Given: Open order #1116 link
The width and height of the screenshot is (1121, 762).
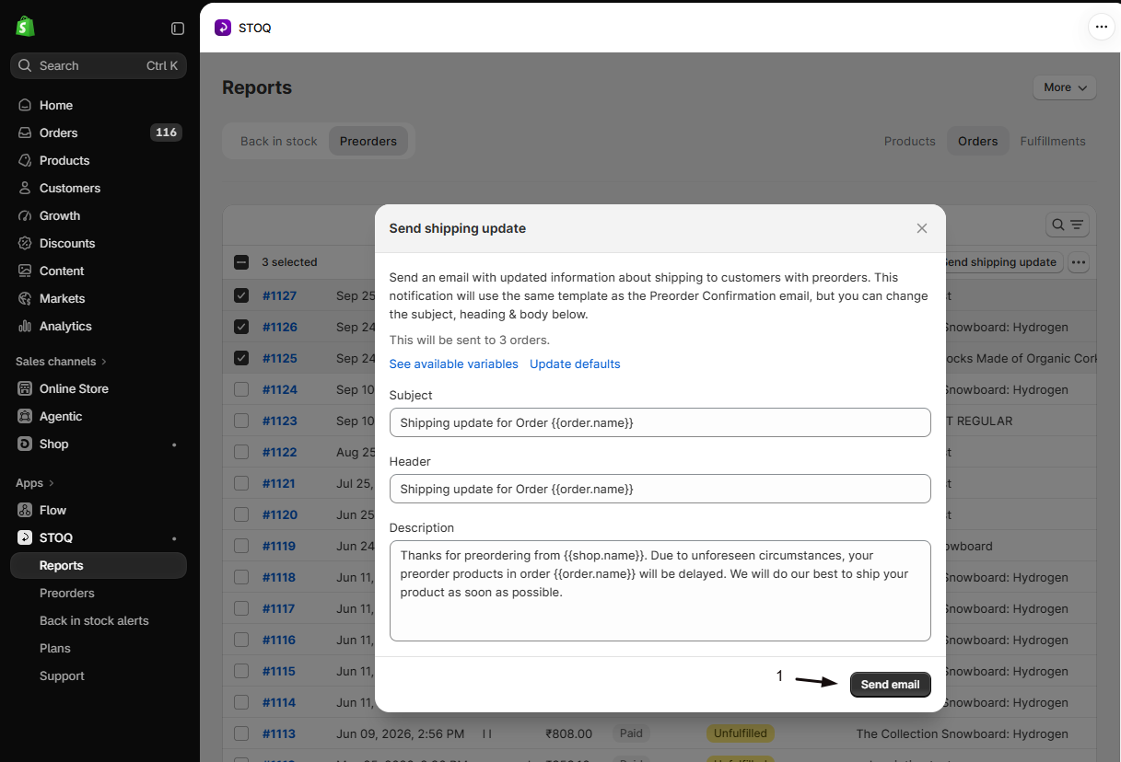Looking at the screenshot, I should 279,640.
